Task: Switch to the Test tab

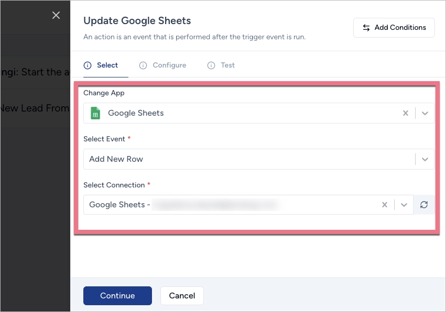Action: (227, 65)
